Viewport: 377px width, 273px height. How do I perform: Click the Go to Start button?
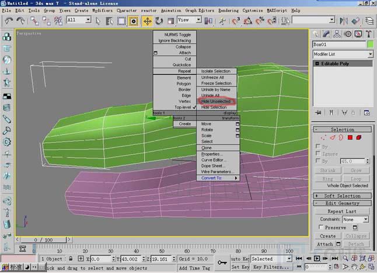(299, 258)
